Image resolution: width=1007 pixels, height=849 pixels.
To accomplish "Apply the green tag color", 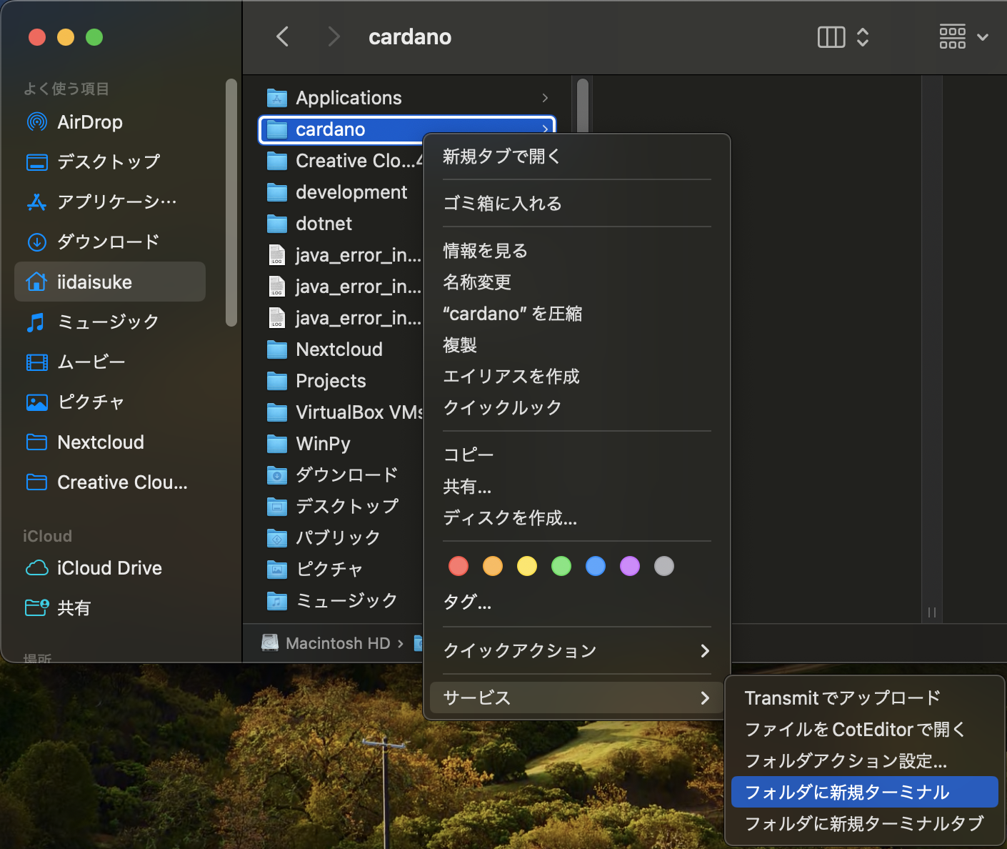I will (561, 567).
